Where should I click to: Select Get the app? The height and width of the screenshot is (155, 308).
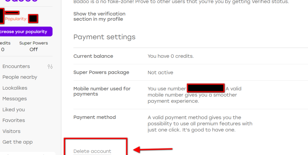pos(17,142)
